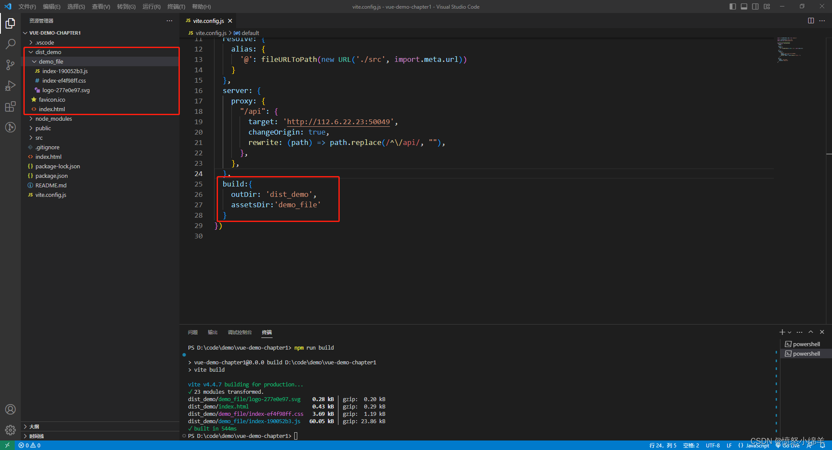Change end of line sequence LF
Viewport: 832px width, 450px height.
click(729, 445)
